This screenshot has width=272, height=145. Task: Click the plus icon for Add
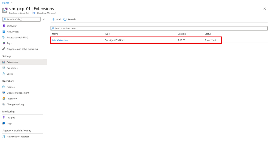point(53,19)
